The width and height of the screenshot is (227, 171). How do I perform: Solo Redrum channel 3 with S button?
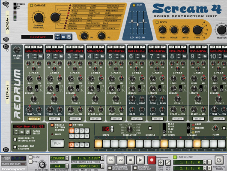click(x=75, y=47)
